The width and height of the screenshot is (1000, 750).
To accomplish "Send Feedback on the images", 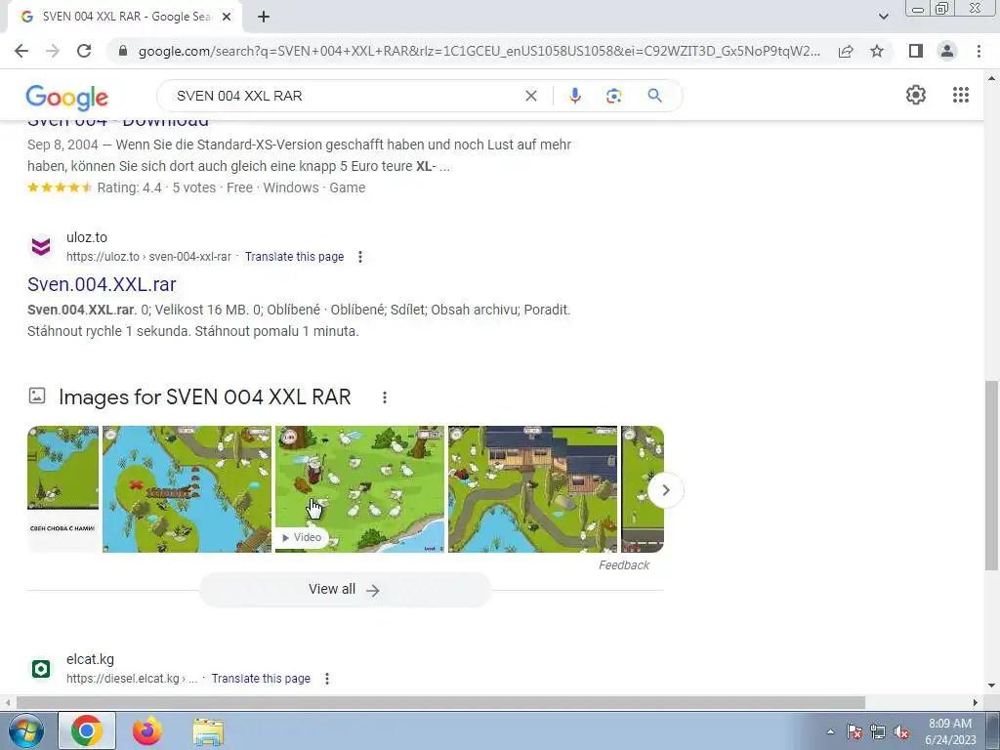I will coord(624,565).
